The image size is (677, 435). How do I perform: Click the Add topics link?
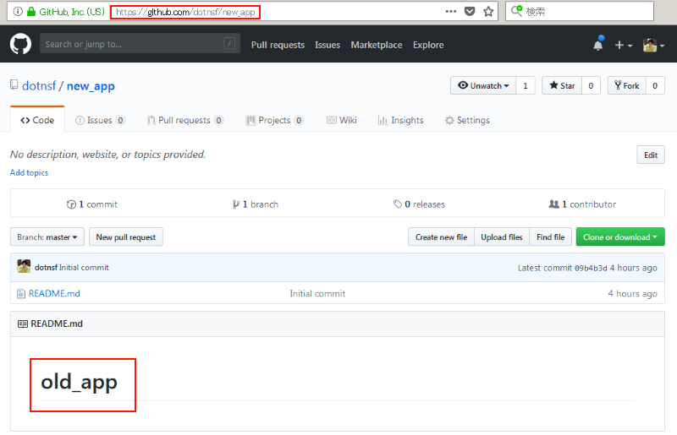(x=29, y=172)
